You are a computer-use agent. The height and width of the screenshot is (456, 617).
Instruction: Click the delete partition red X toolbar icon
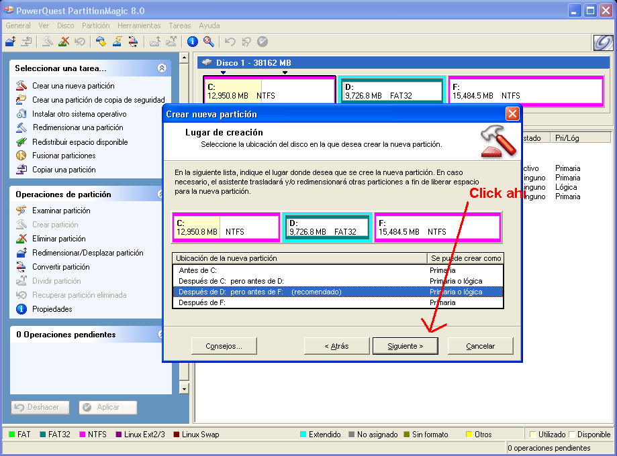coord(64,42)
